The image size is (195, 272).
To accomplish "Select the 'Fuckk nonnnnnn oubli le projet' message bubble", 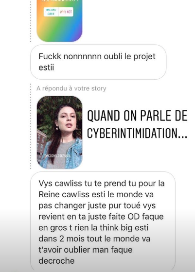I will pos(98,62).
